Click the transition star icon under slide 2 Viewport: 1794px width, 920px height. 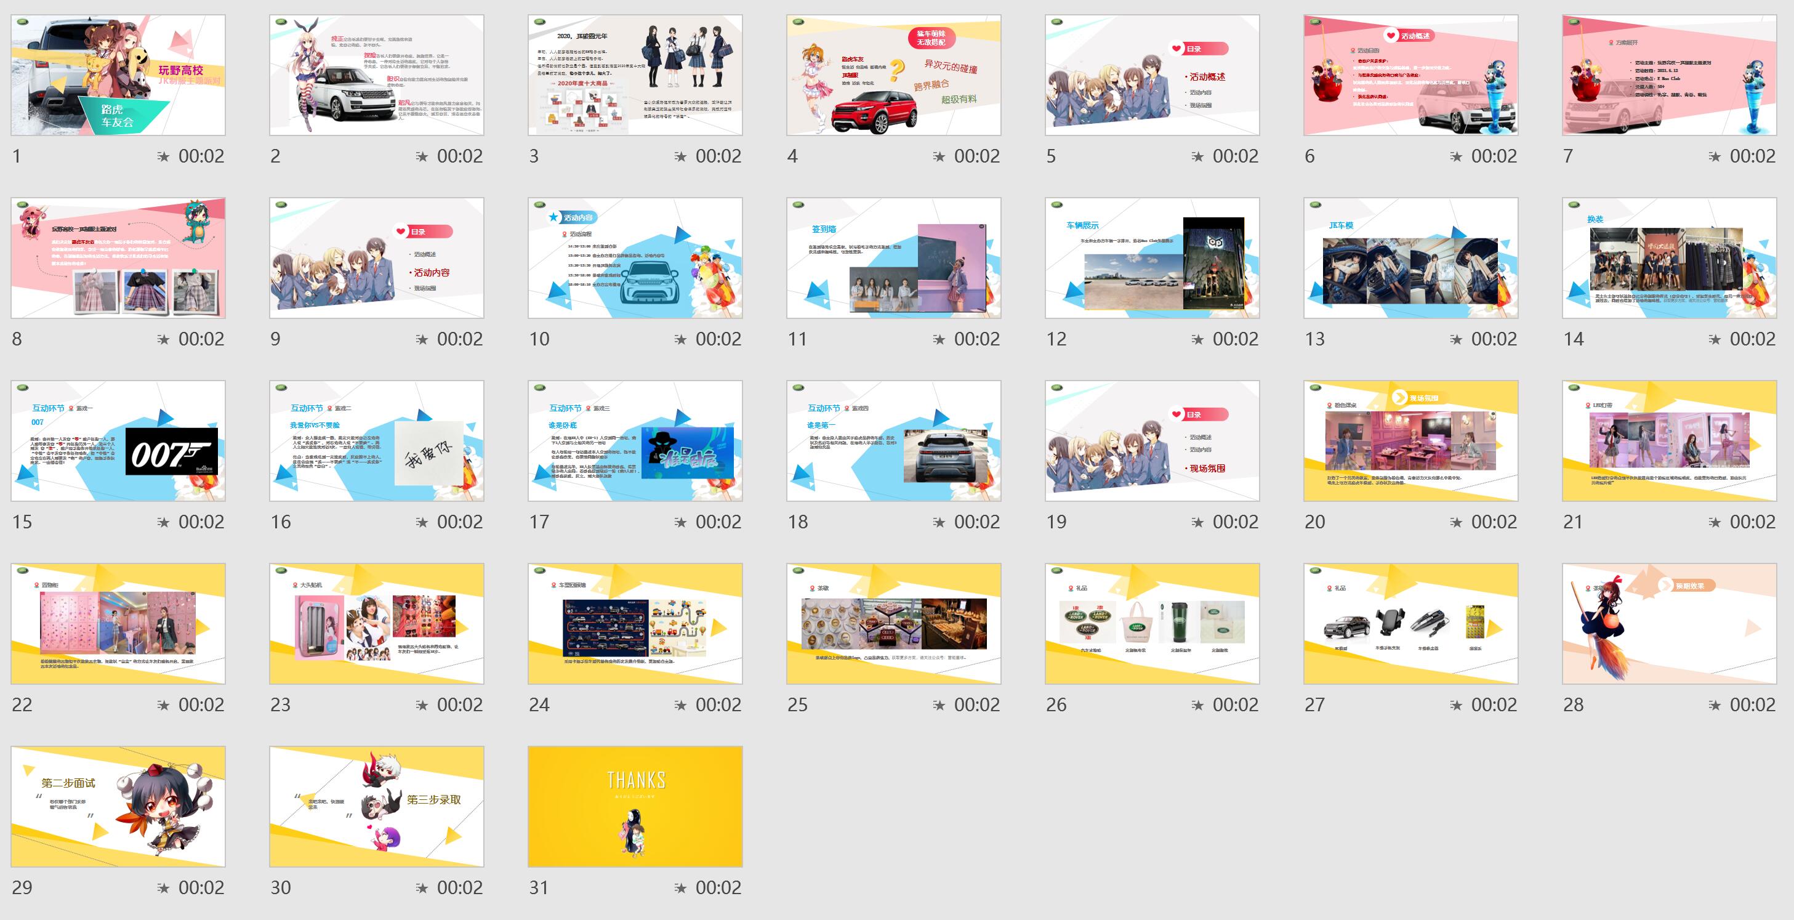pos(421,156)
